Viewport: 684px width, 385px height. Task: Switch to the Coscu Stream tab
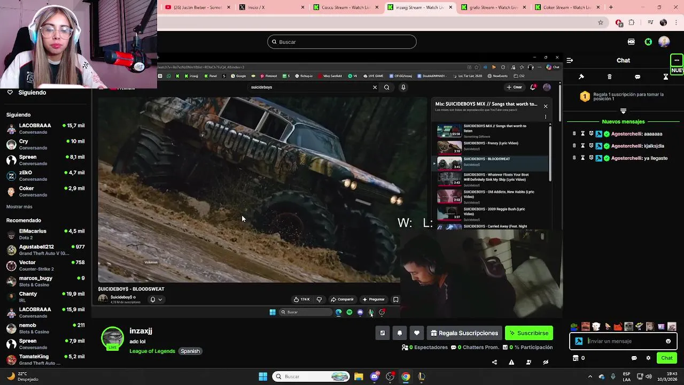pos(346,7)
